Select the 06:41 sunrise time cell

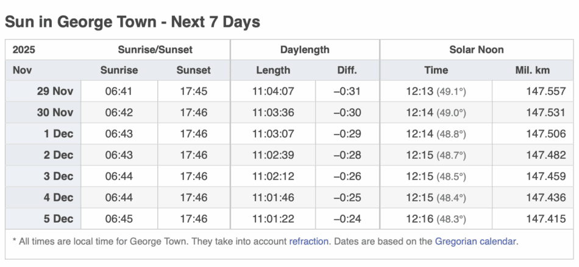[119, 91]
